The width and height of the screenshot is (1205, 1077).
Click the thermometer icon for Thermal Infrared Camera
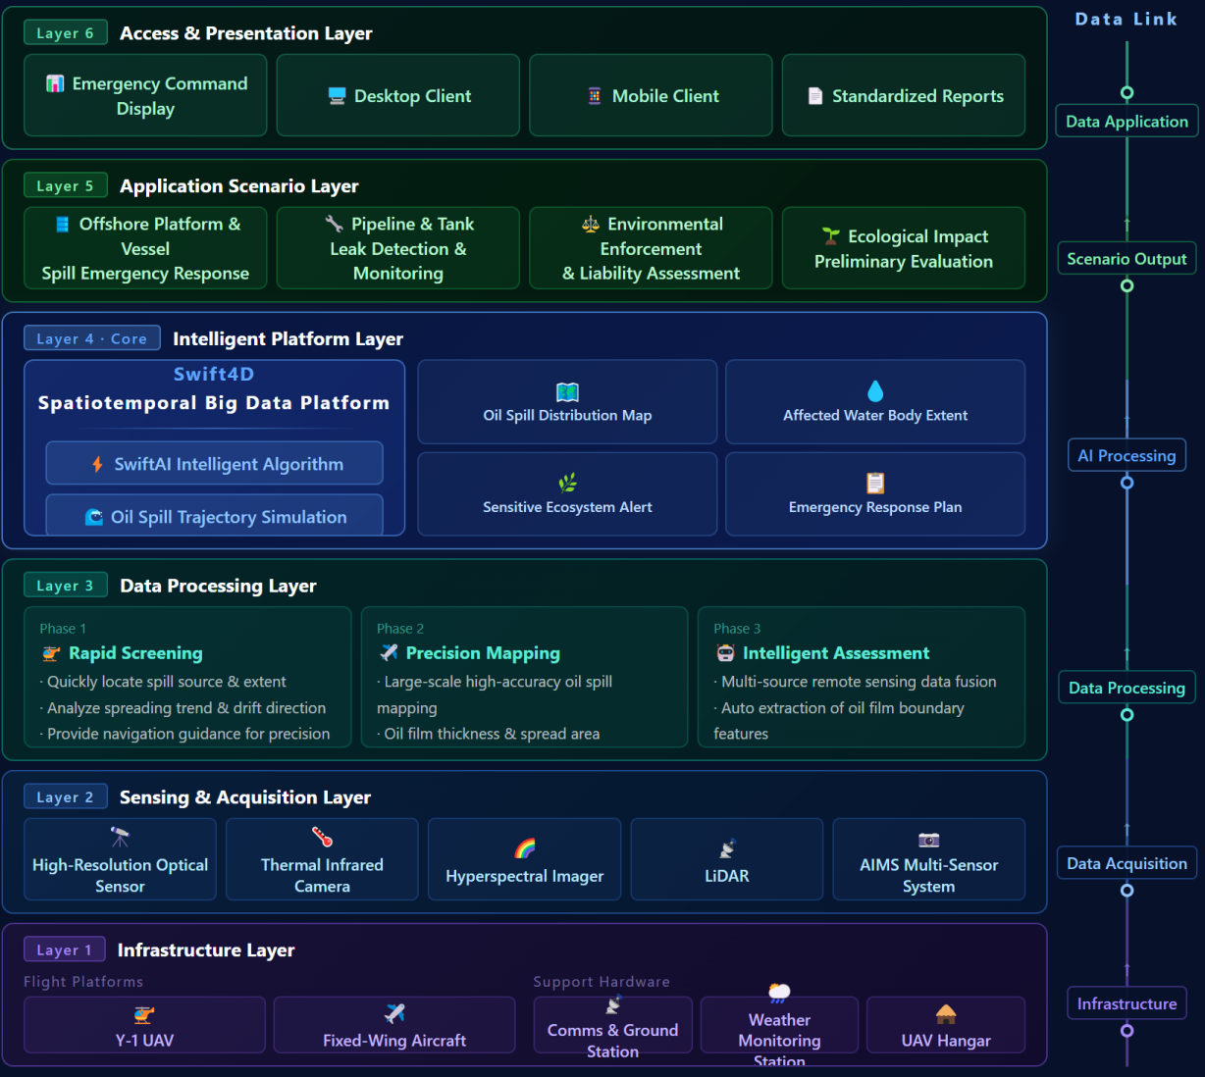point(322,838)
